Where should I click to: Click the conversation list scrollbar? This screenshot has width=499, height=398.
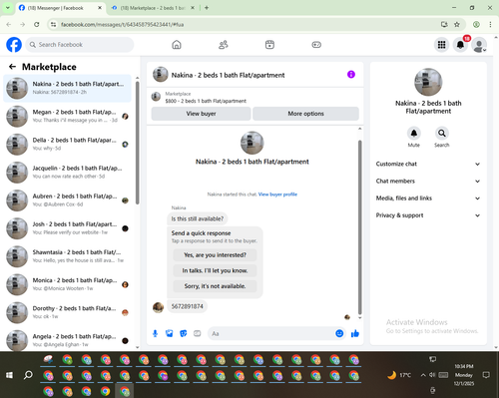point(137,143)
